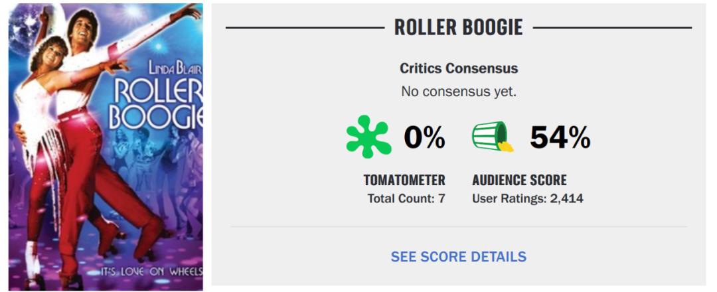Click the spilled popcorn audience icon
The height and width of the screenshot is (292, 717).
pyautogui.click(x=493, y=136)
